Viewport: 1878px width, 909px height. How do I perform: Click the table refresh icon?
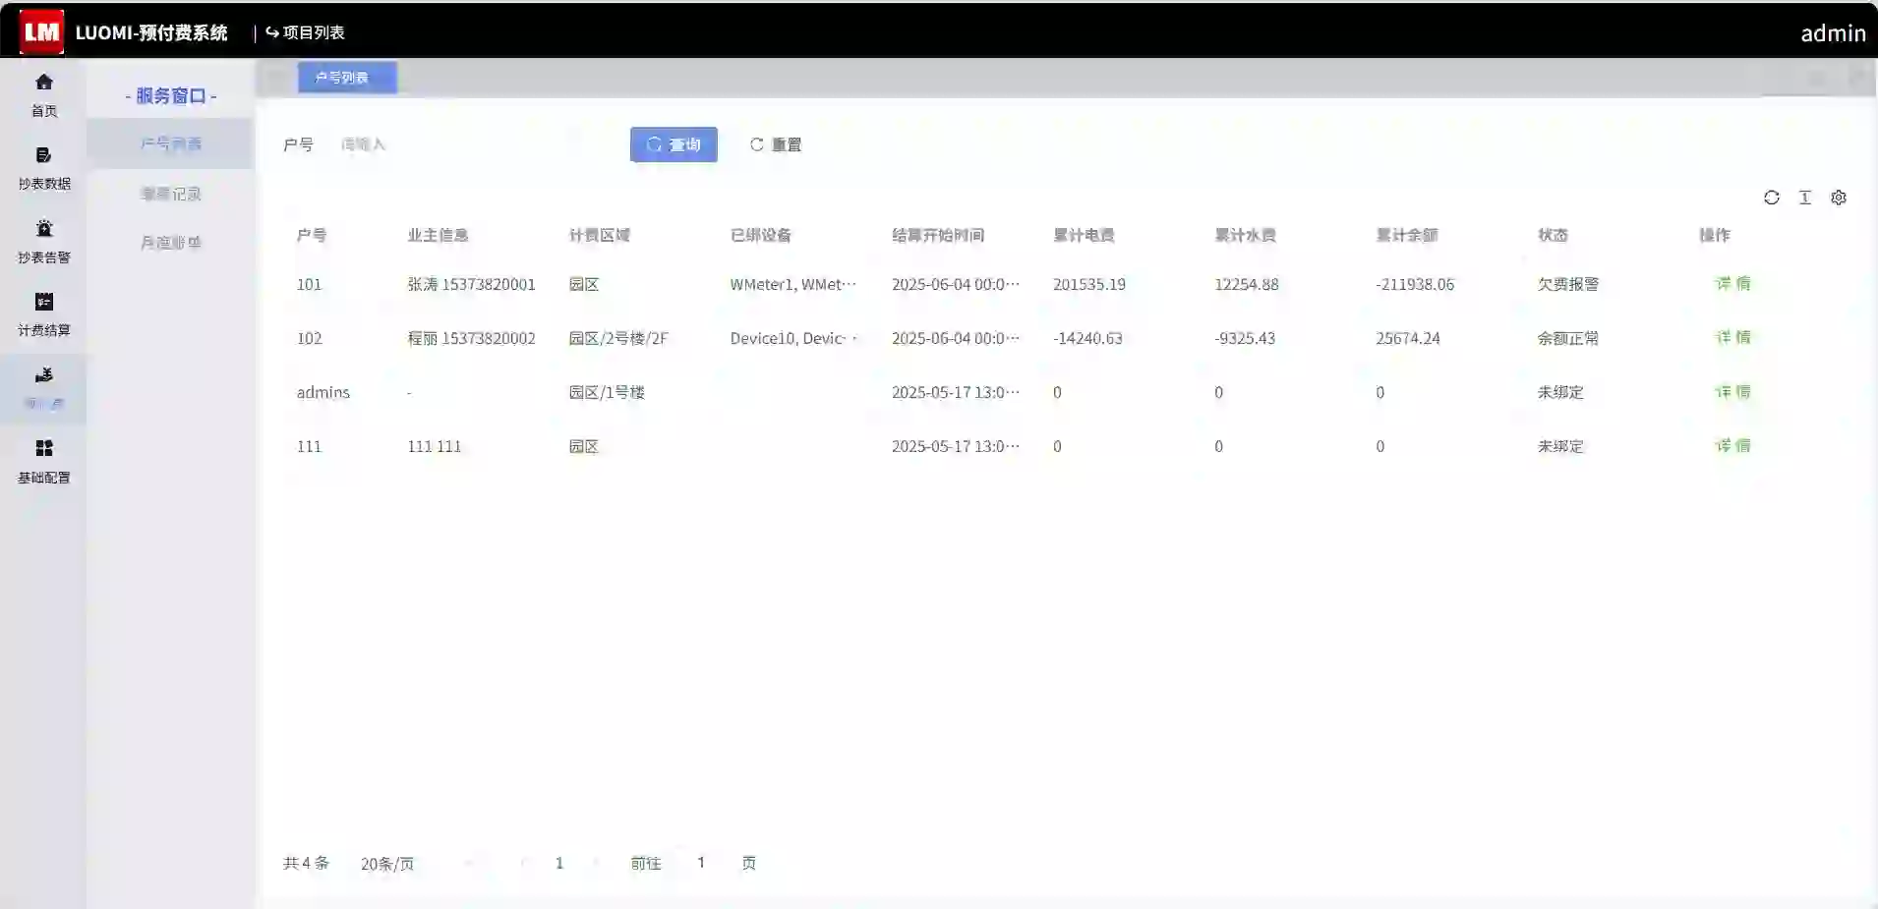pyautogui.click(x=1771, y=198)
